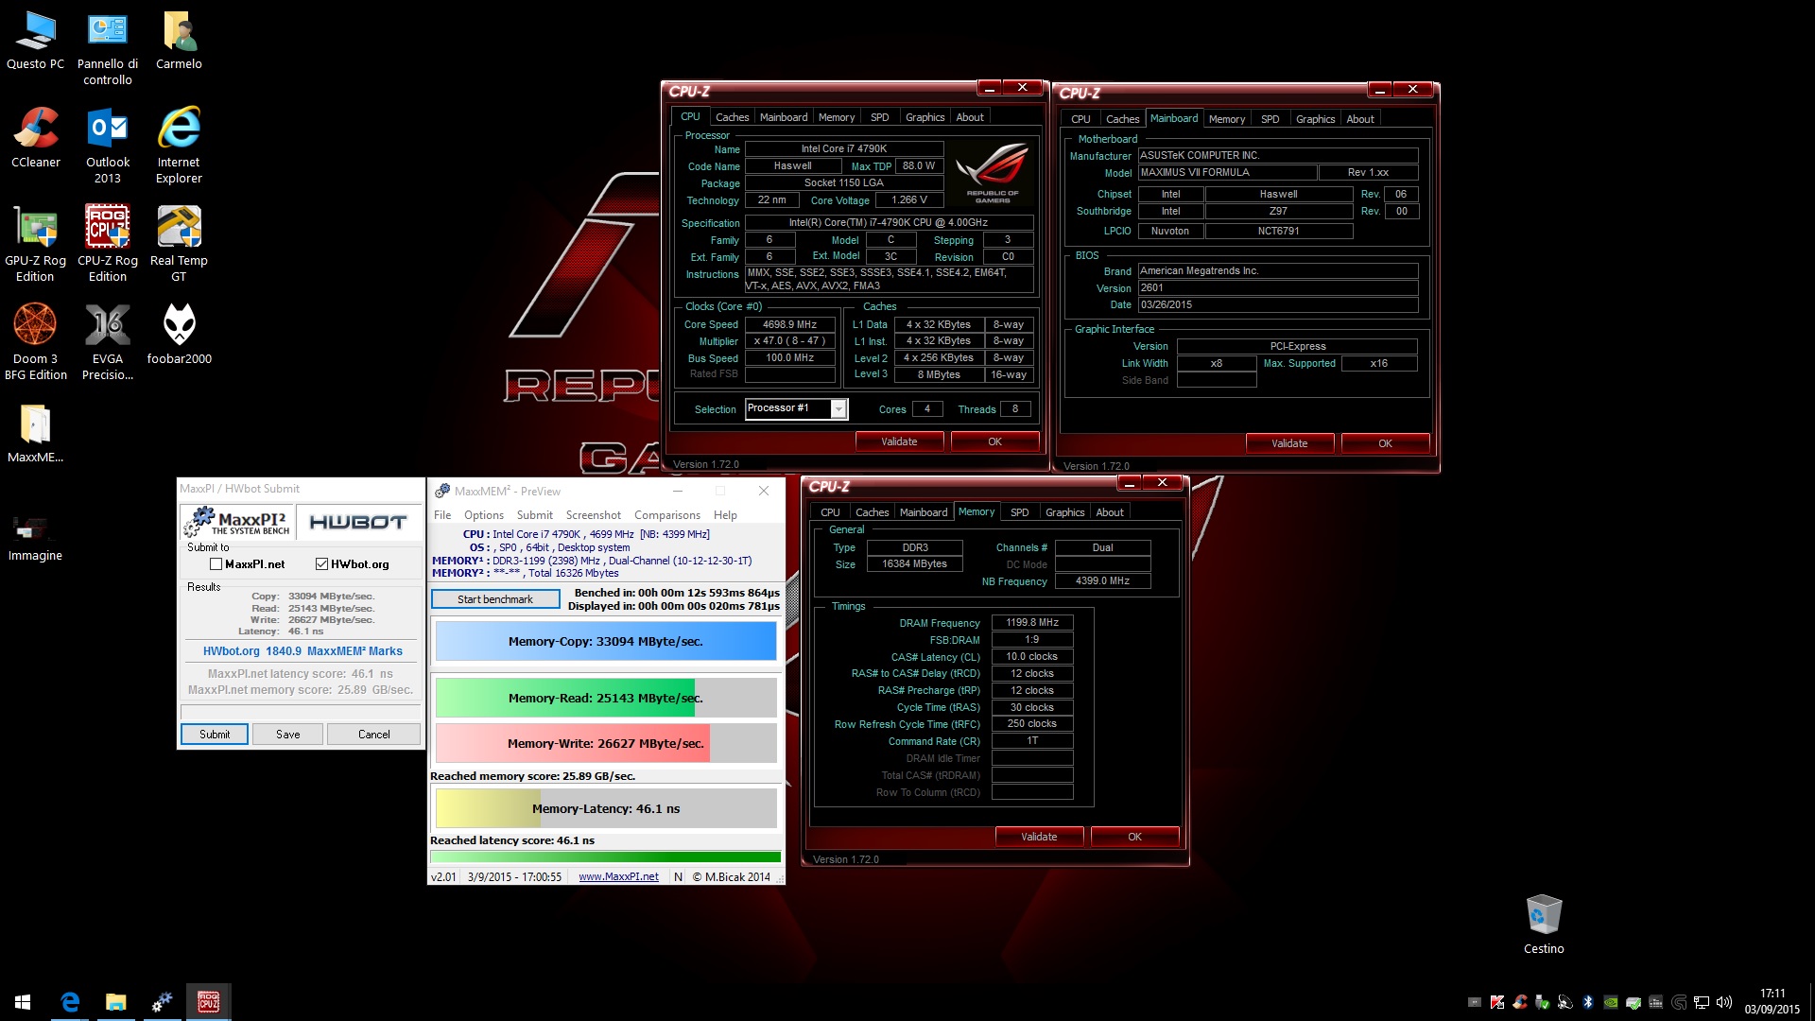Viewport: 1815px width, 1021px height.
Task: Open SPD tab in CPU-Z Memory window
Action: point(1019,512)
